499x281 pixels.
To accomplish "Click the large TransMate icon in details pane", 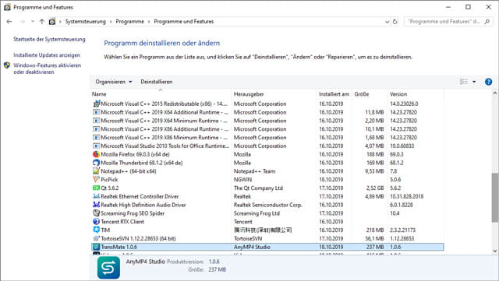I will [109, 268].
